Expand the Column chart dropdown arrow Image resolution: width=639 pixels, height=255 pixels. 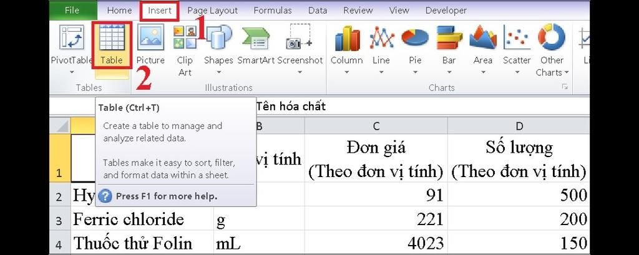click(346, 72)
